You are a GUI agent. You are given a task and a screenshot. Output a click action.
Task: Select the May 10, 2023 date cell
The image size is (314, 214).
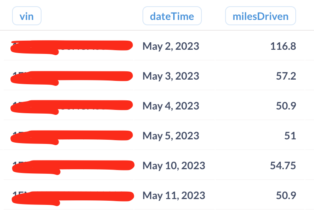(174, 165)
